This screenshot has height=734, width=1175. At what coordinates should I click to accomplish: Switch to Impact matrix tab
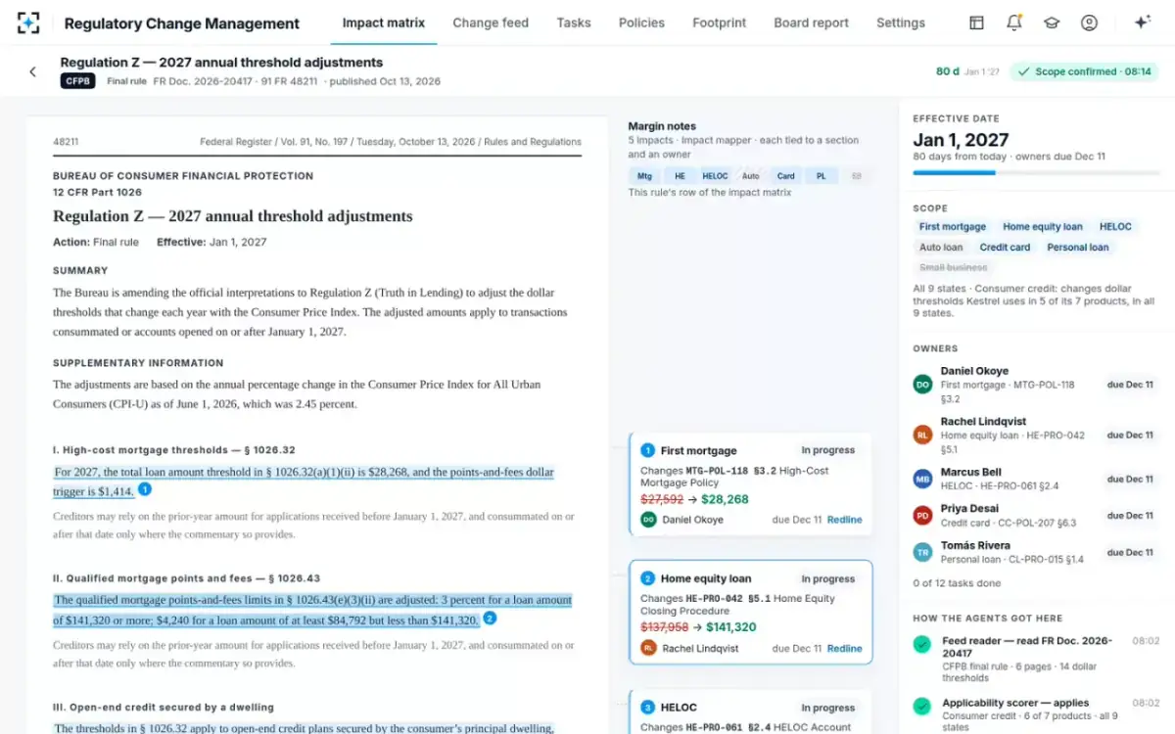(384, 23)
